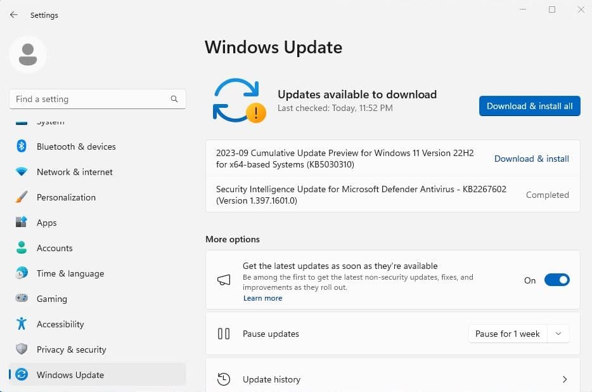Click the Network & internet wifi icon

coord(22,172)
